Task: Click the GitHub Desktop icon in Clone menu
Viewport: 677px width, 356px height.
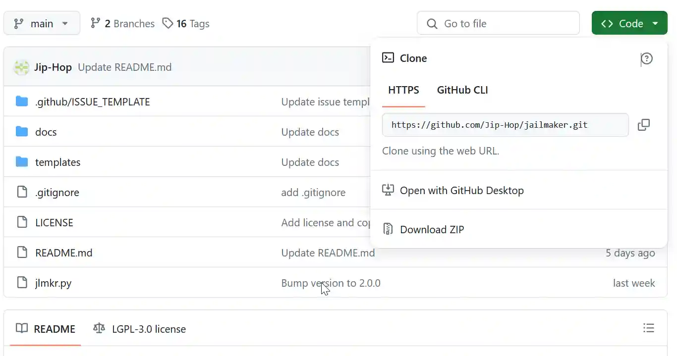Action: coord(388,190)
